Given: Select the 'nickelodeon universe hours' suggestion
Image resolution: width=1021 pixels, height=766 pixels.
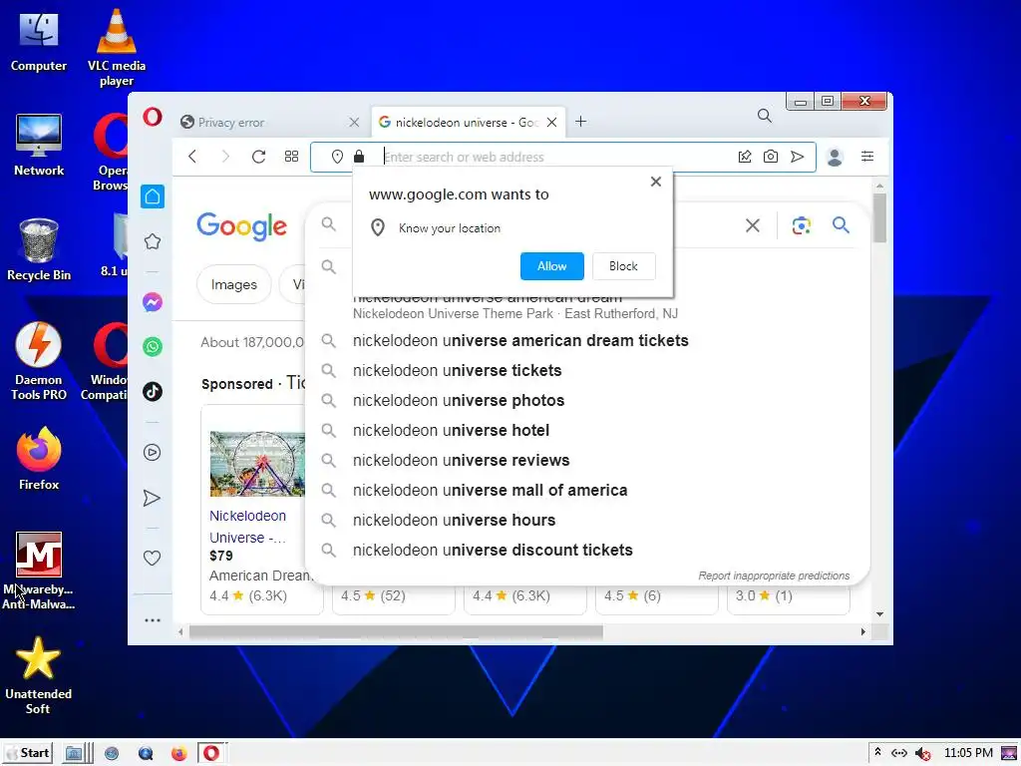Looking at the screenshot, I should pyautogui.click(x=586, y=521).
